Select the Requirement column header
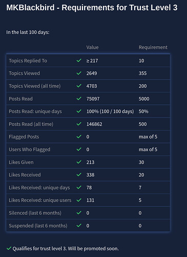 coord(153,47)
